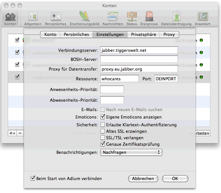Open the Allgemein preferences pane
This screenshot has height=193, width=221.
(33, 19)
